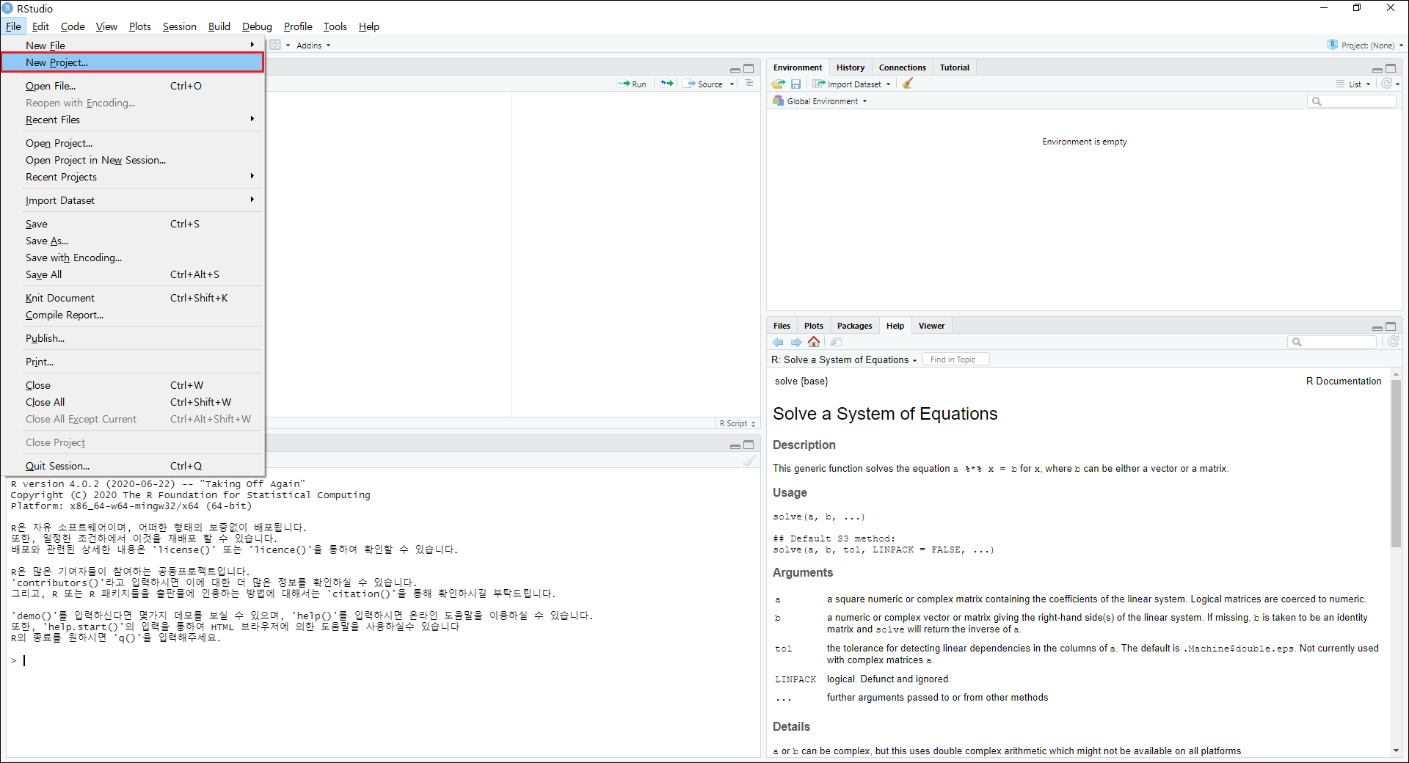Click the workspace panes layout icon
This screenshot has width=1409, height=763.
point(275,45)
